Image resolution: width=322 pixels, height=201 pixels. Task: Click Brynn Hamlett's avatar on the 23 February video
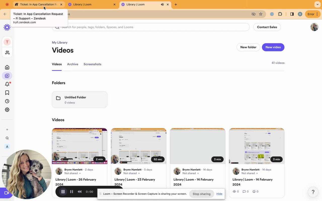click(118, 171)
